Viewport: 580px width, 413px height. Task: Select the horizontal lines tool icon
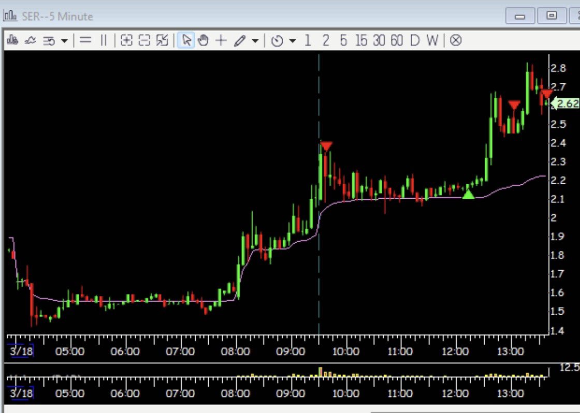tap(85, 40)
